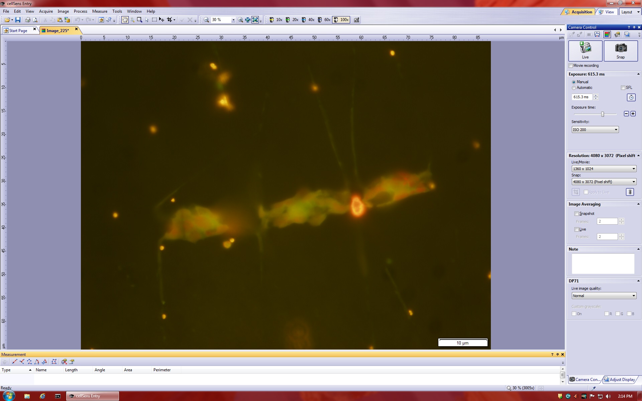Select the hand Pan tool
This screenshot has width=642, height=401.
(125, 20)
